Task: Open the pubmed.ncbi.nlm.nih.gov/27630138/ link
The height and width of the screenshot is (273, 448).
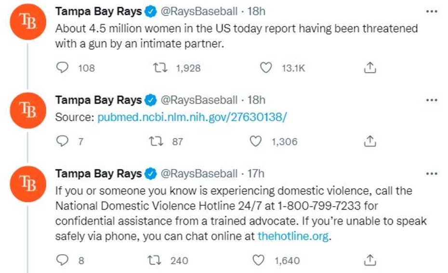Action: point(192,117)
